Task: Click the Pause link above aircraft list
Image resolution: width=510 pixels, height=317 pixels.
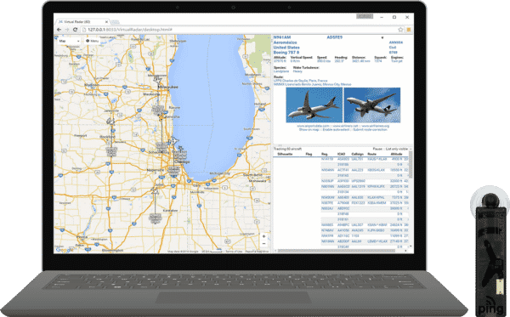Action: 377,149
